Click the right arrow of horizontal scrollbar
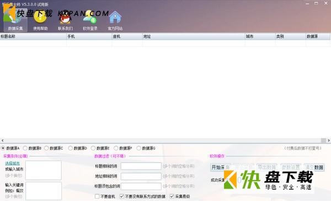 328,140
